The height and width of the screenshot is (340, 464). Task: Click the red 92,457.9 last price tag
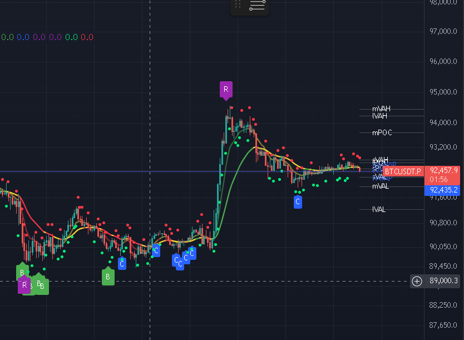click(443, 170)
